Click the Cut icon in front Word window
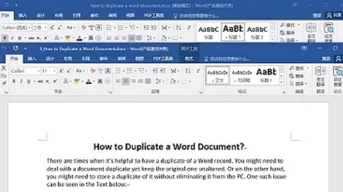 (4, 68)
